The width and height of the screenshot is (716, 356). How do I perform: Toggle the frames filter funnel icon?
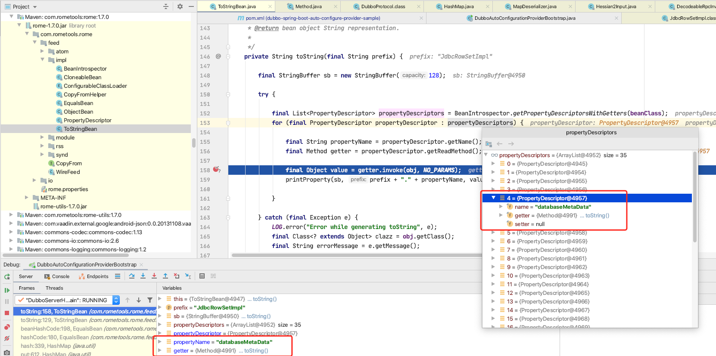point(150,300)
